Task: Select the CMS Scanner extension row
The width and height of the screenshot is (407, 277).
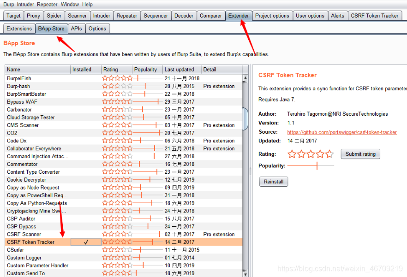Action: [x=124, y=125]
